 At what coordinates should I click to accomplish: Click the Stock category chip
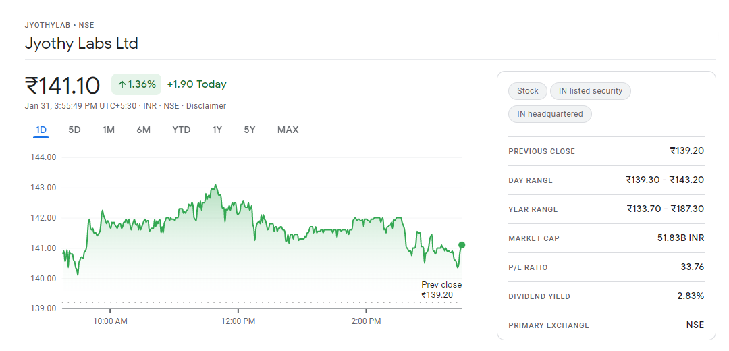528,91
